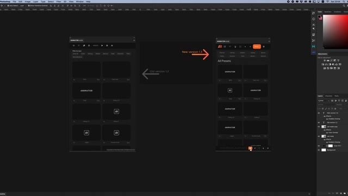348x196 pixels.
Task: Open the Auto-Select Layer dropdown
Action: (x=23, y=5)
